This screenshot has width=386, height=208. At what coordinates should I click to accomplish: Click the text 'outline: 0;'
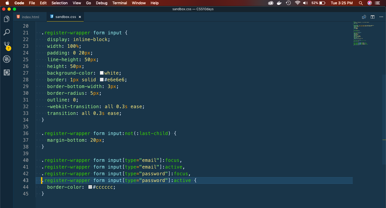coord(63,100)
